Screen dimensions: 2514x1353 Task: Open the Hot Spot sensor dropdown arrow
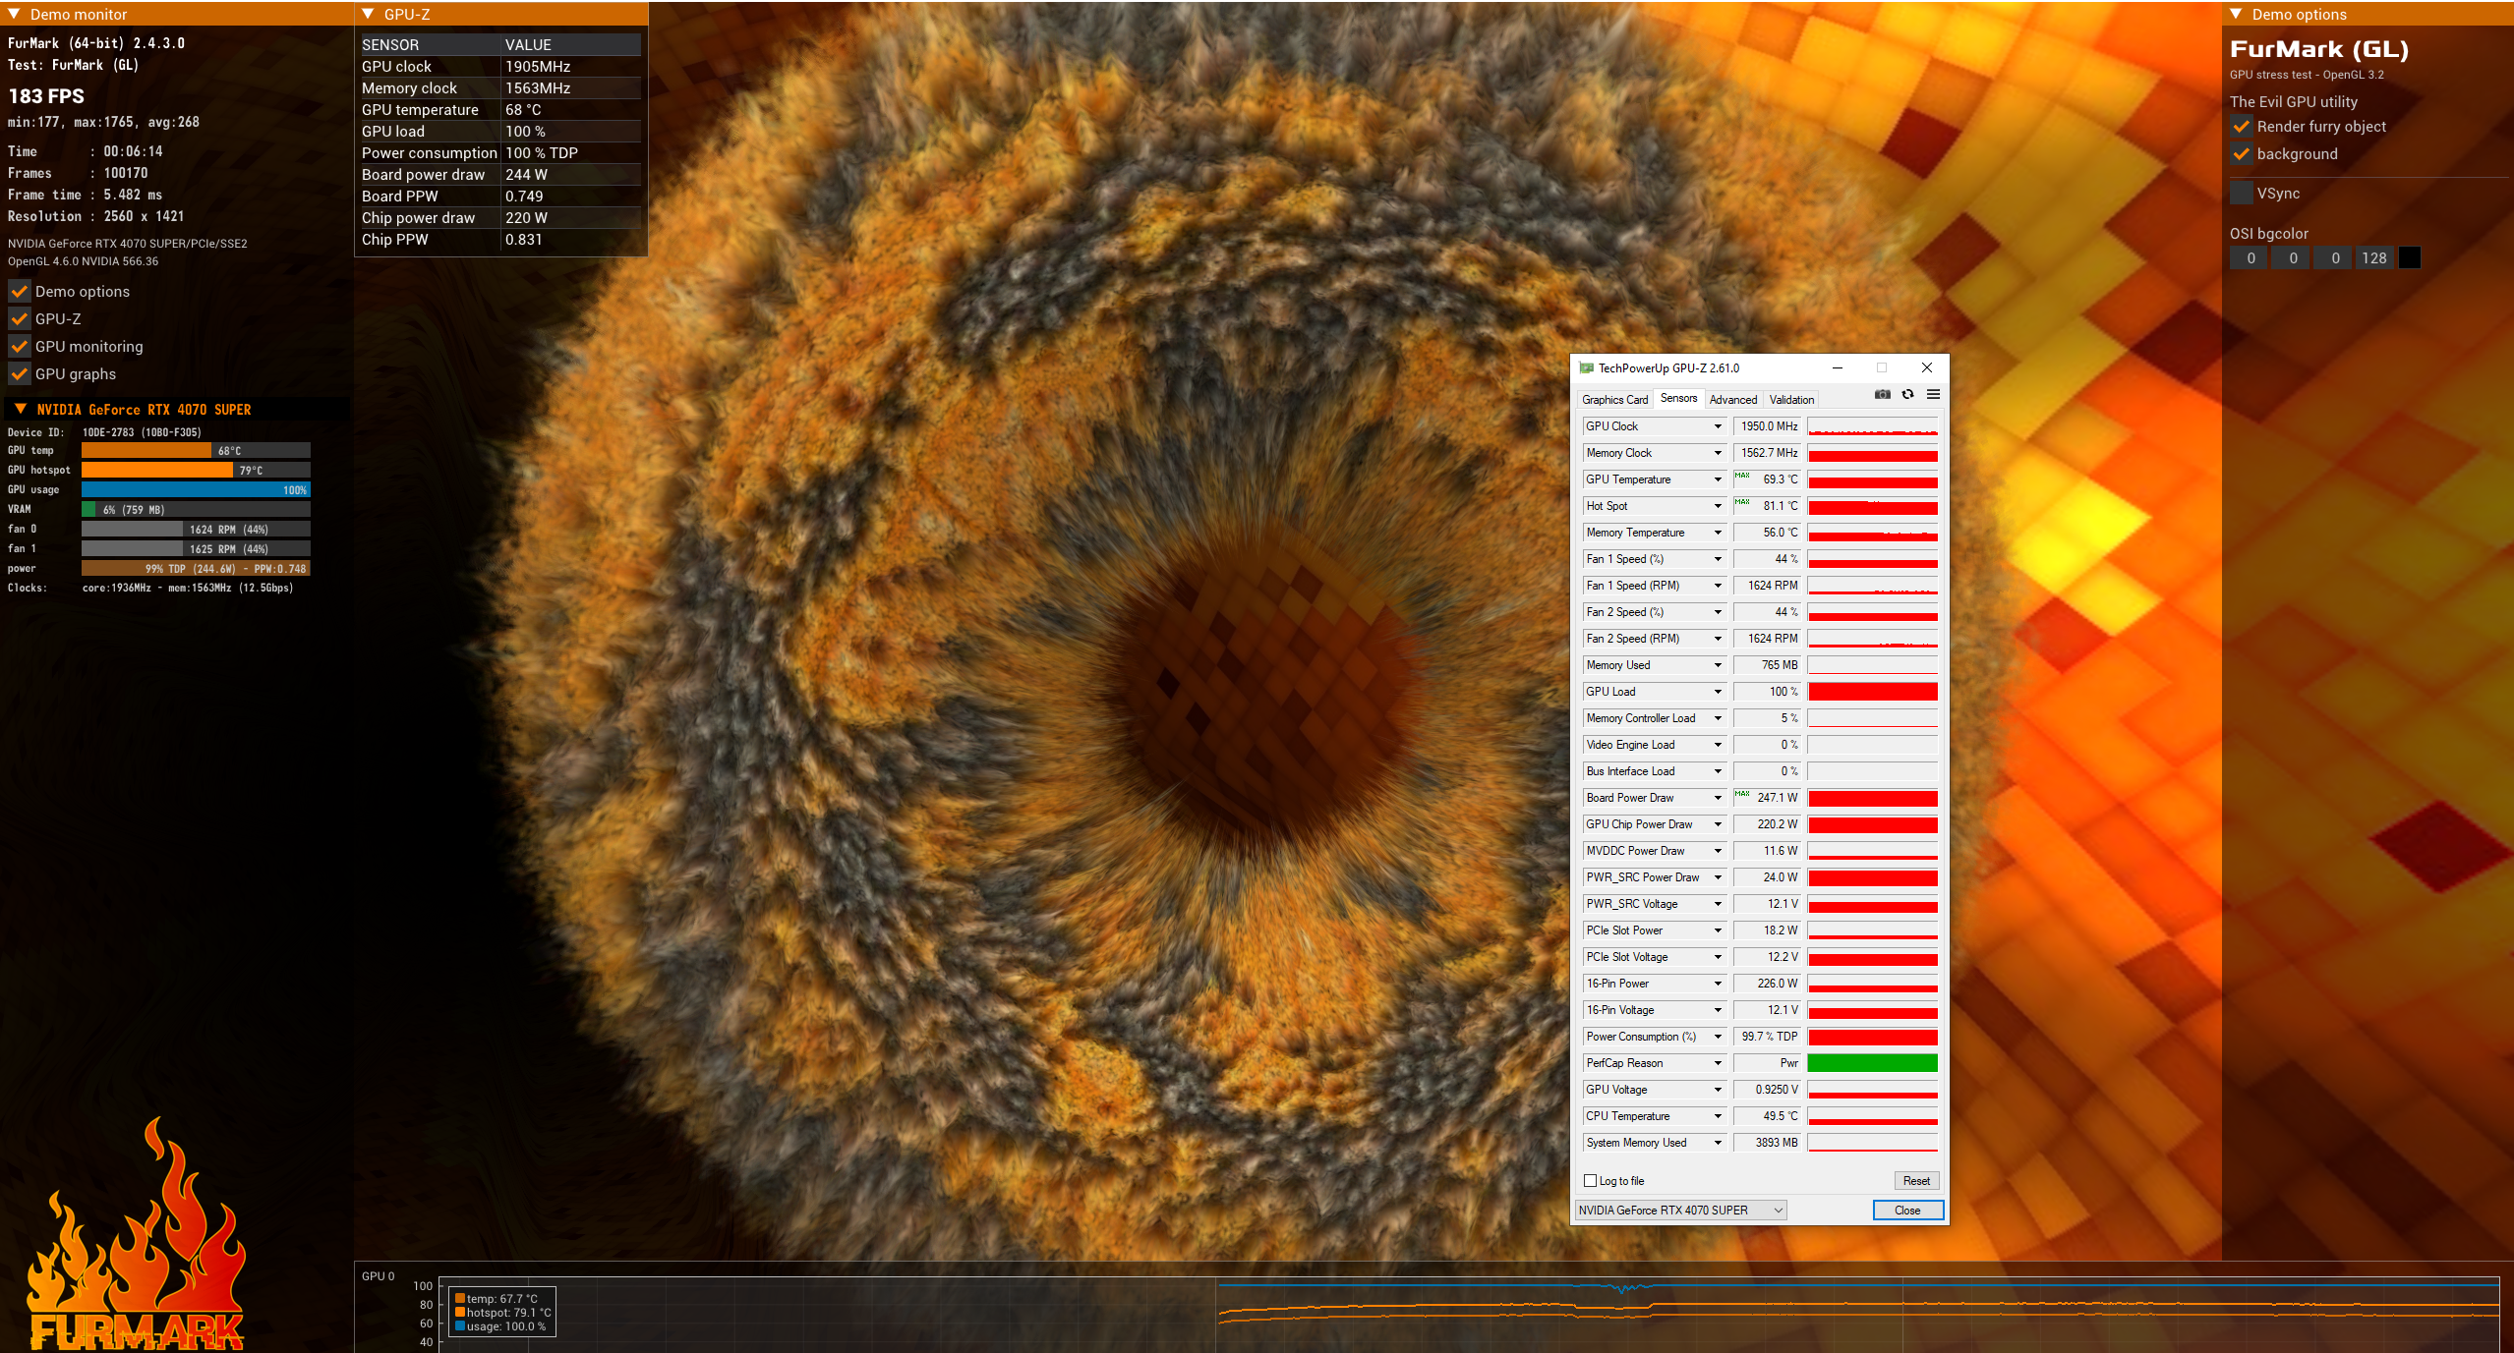[x=1718, y=506]
